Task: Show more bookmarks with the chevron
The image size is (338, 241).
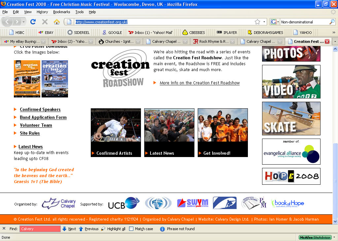Action: [x=334, y=33]
